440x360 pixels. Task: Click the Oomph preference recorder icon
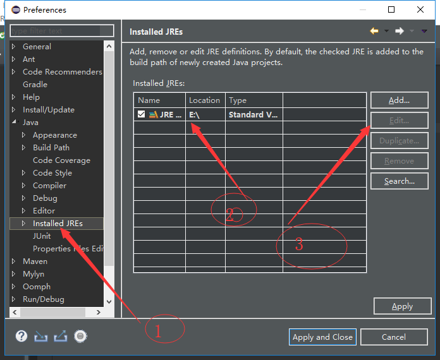tap(80, 336)
